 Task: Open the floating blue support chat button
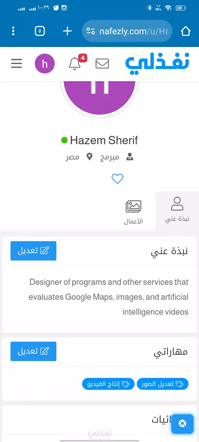[x=182, y=423]
